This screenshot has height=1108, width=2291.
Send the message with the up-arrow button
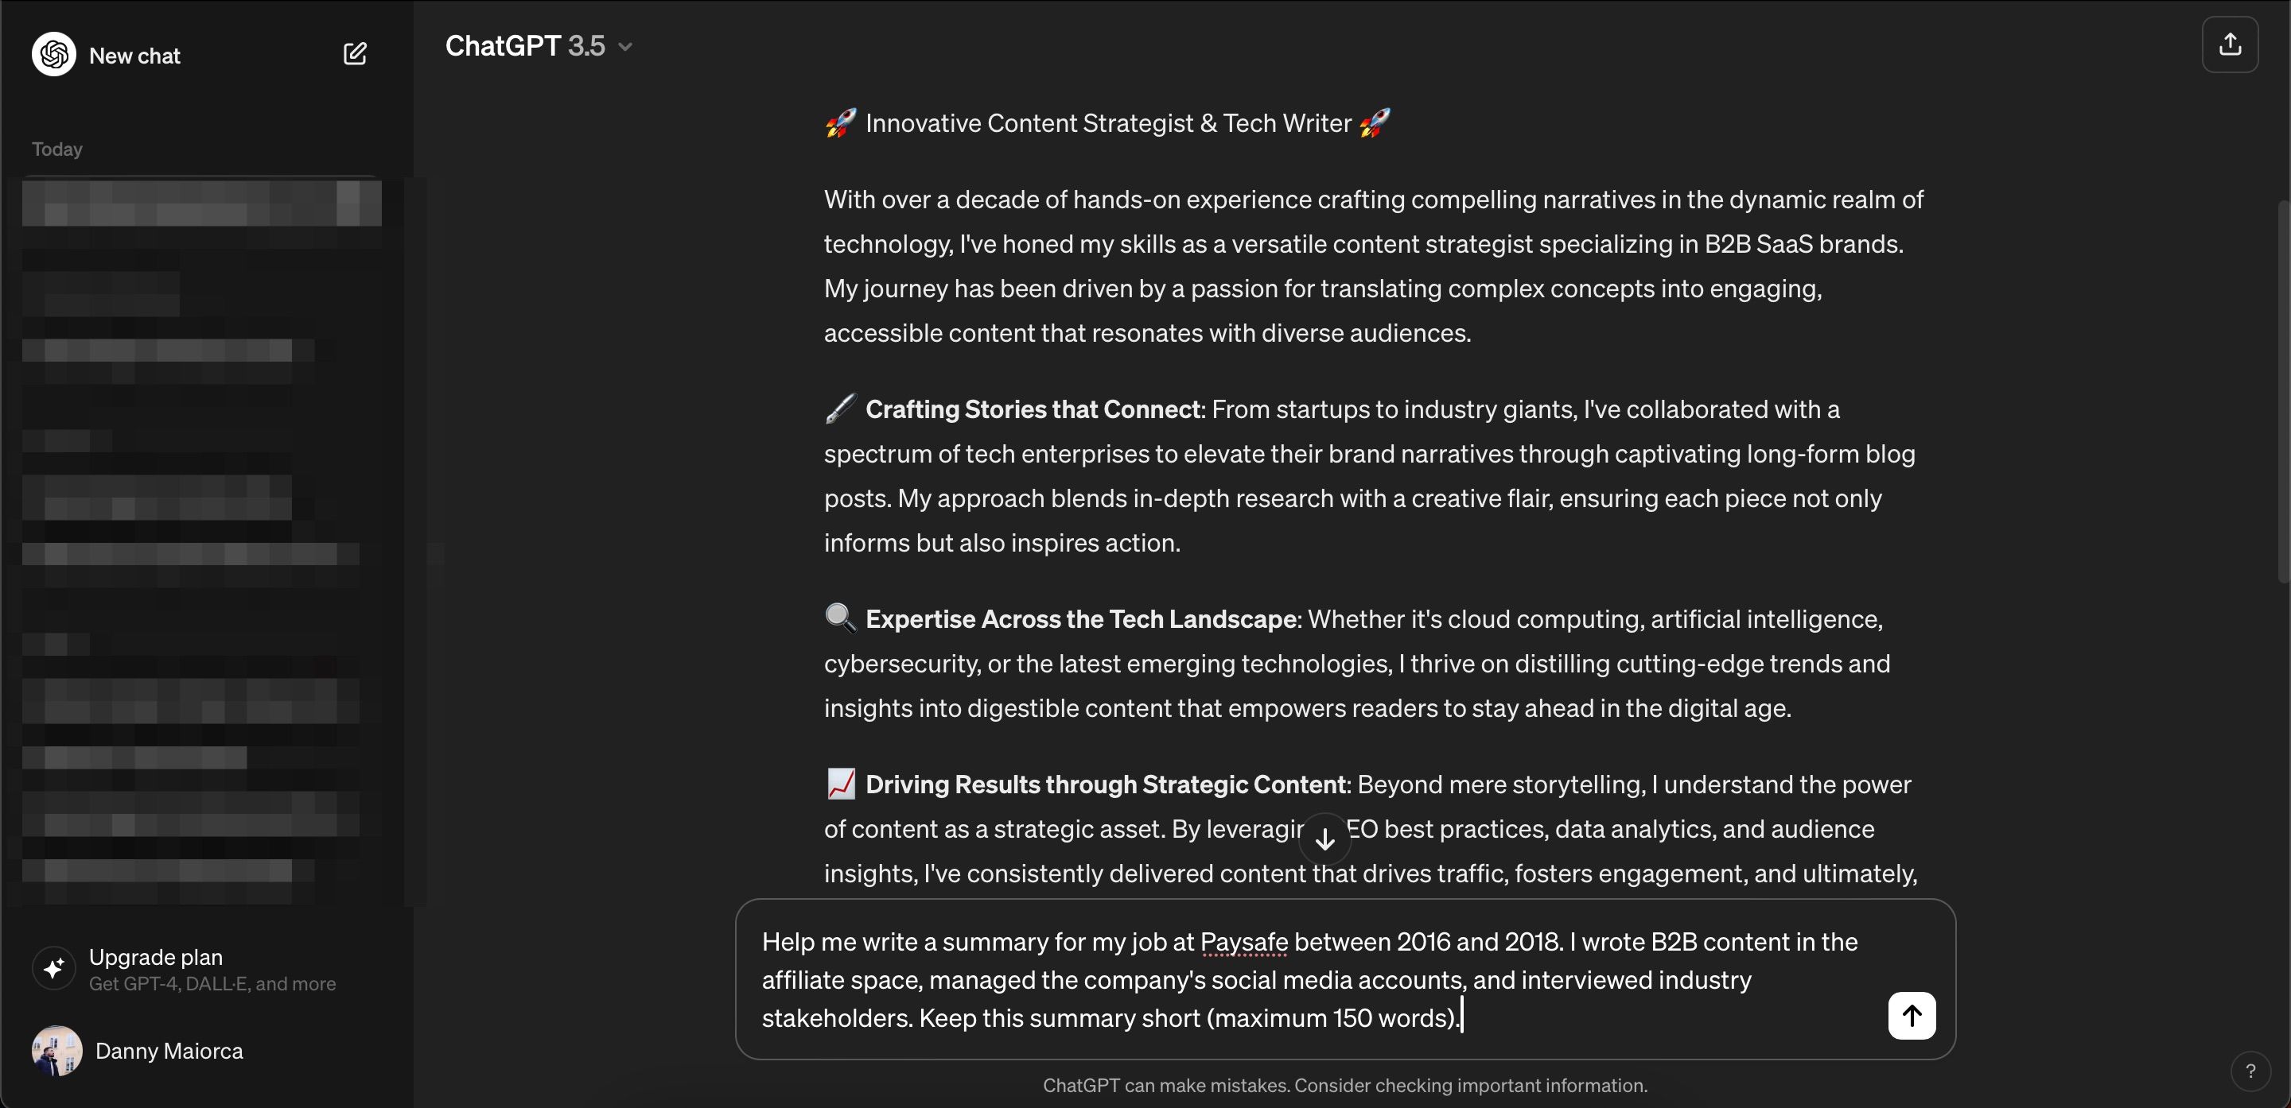point(1912,1016)
